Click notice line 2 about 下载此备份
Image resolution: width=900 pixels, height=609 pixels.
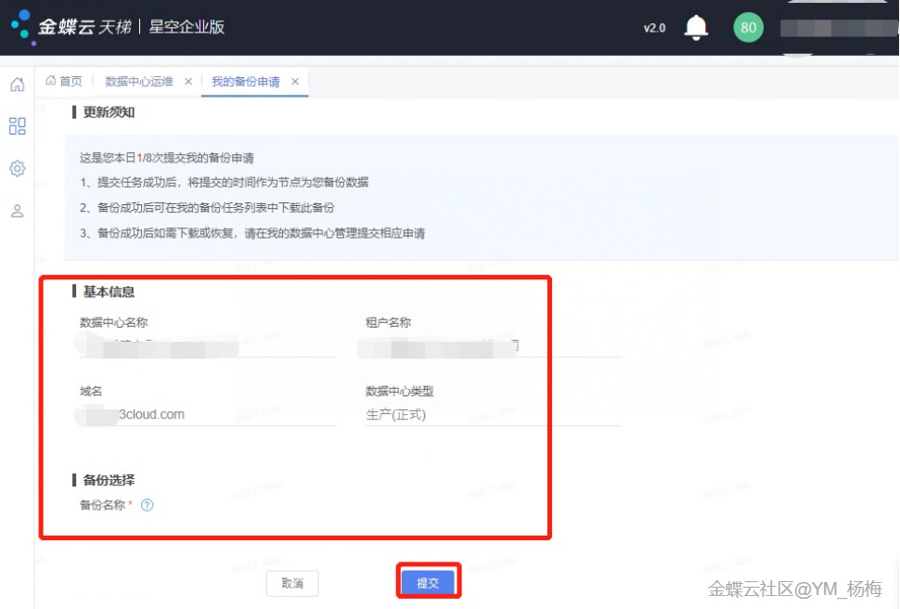pyautogui.click(x=207, y=207)
